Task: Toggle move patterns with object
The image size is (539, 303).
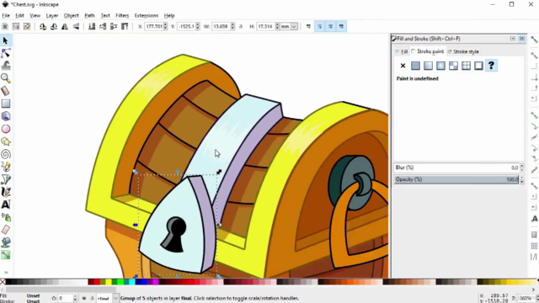Action: pos(341,26)
